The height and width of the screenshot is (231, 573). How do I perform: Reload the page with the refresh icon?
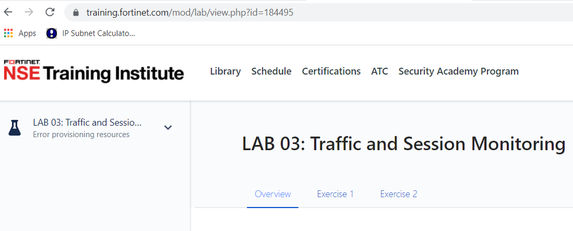pyautogui.click(x=50, y=12)
